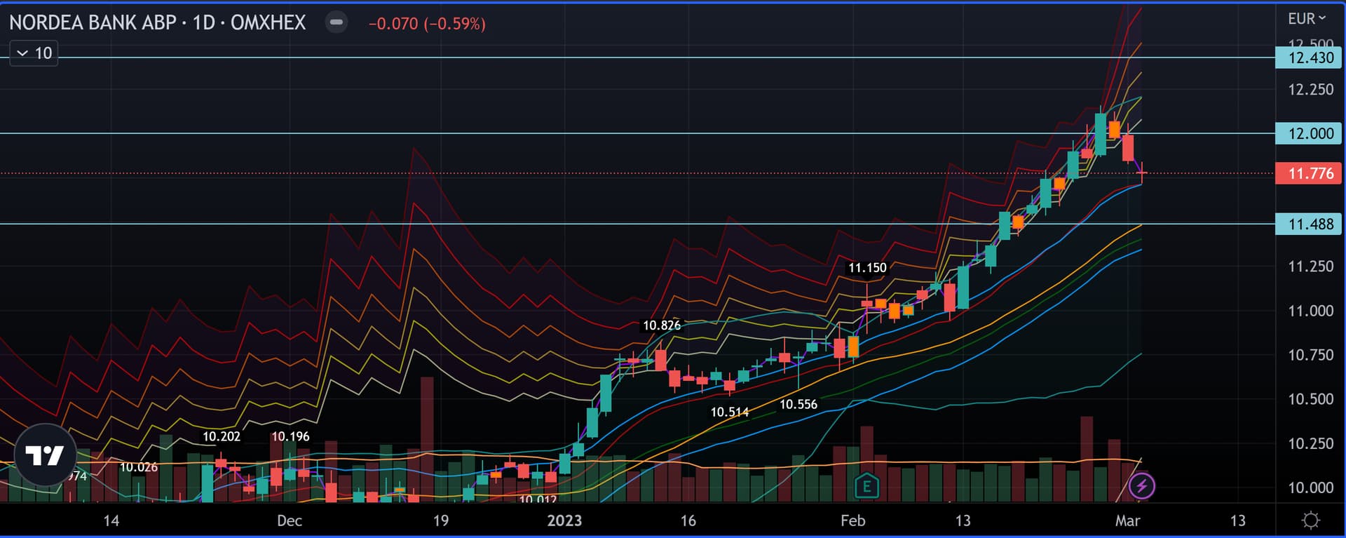Open the earnings E marker
Viewport: 1346px width, 538px height.
pos(866,485)
